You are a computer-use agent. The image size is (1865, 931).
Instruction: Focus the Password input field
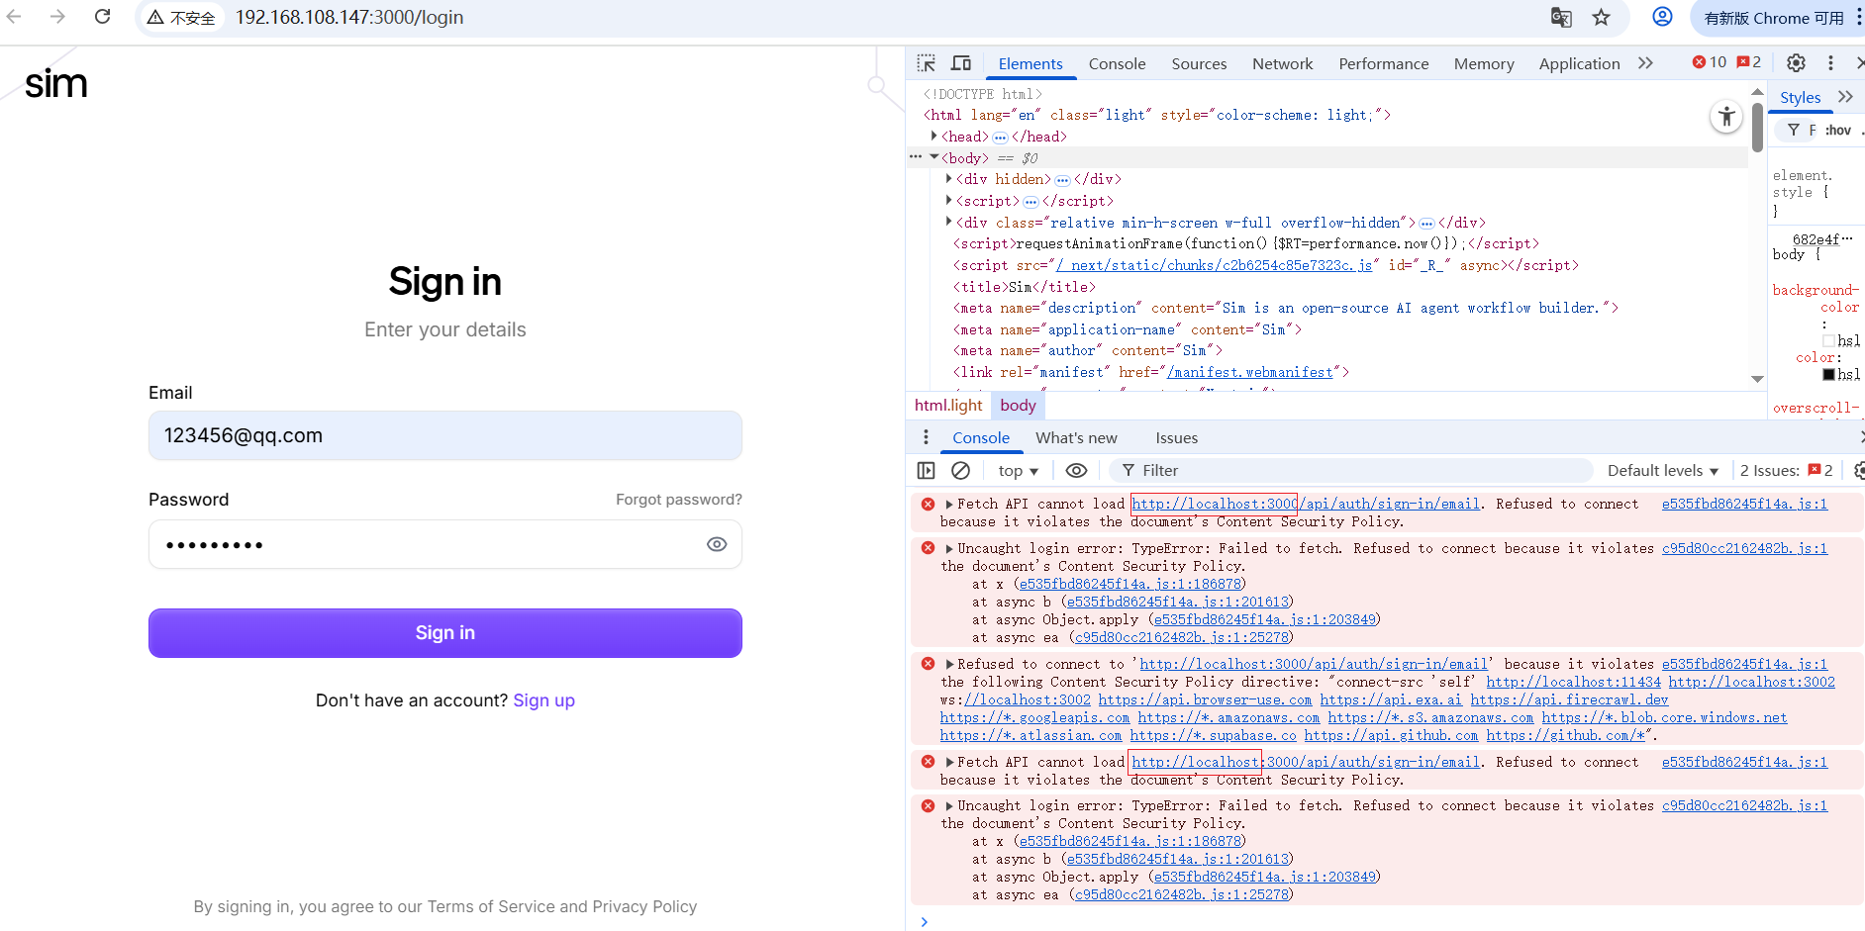coord(445,544)
